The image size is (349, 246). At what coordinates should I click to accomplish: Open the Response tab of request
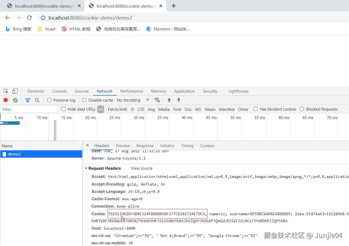point(145,146)
